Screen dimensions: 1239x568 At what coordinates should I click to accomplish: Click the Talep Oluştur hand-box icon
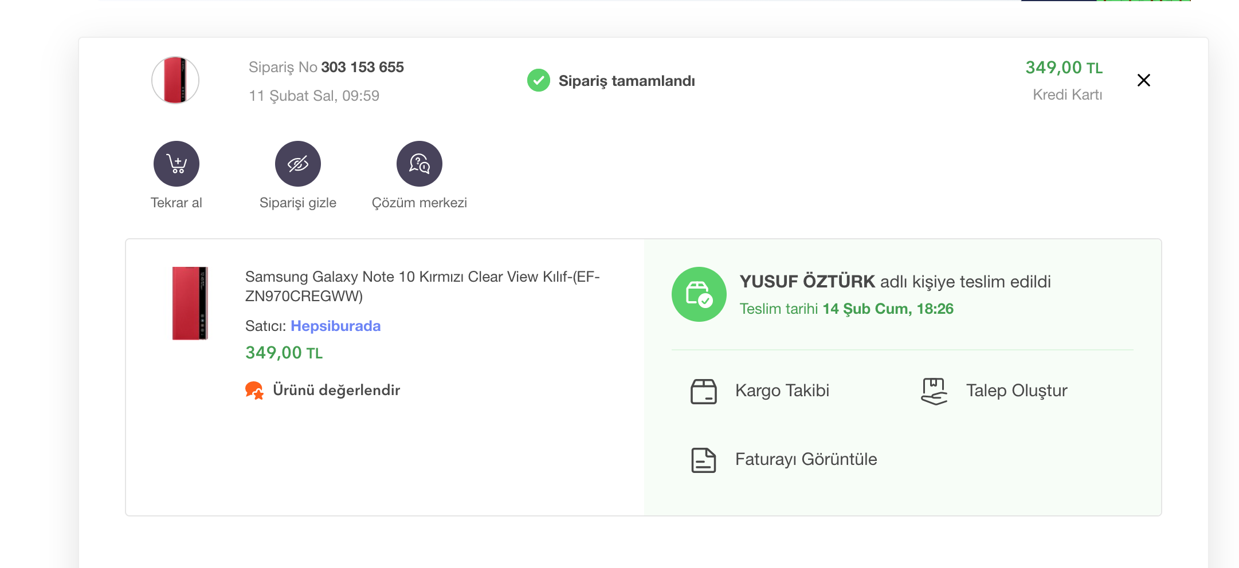tap(934, 391)
